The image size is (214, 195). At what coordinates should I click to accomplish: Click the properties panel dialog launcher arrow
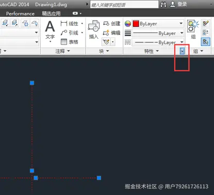(x=182, y=51)
